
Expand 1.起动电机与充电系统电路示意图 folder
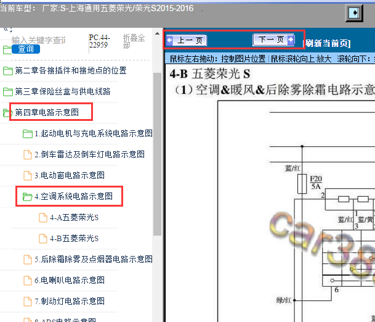94,133
